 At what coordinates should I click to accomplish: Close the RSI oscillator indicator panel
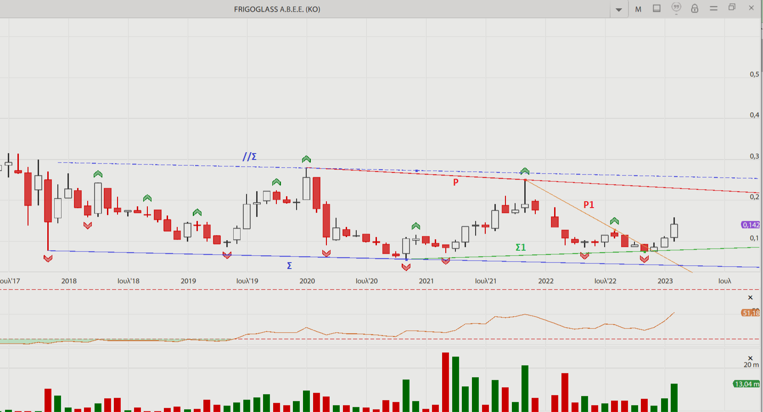click(751, 298)
